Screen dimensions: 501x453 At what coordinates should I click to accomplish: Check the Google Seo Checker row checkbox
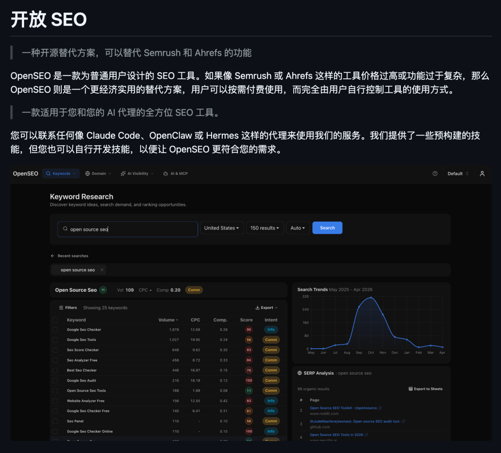55,330
